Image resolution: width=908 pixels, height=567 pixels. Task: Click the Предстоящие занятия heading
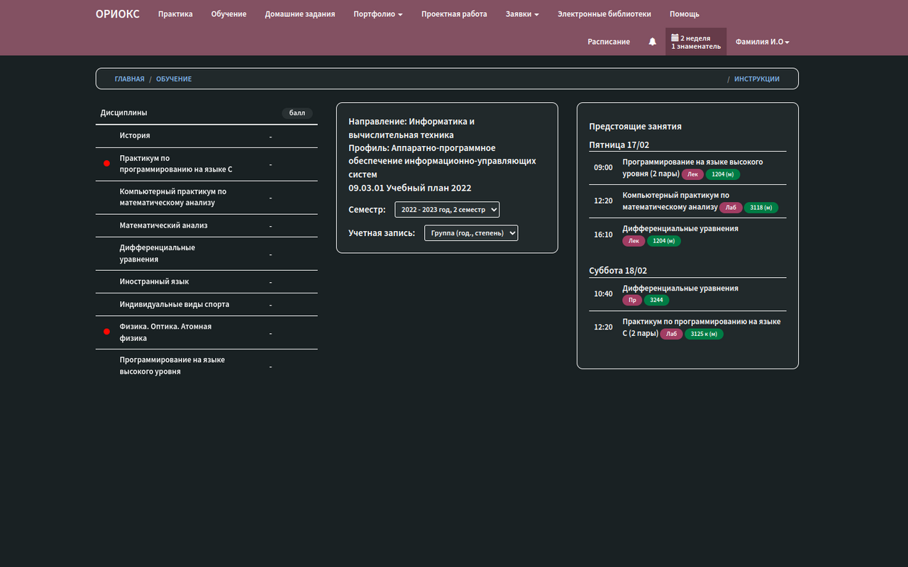(x=635, y=127)
